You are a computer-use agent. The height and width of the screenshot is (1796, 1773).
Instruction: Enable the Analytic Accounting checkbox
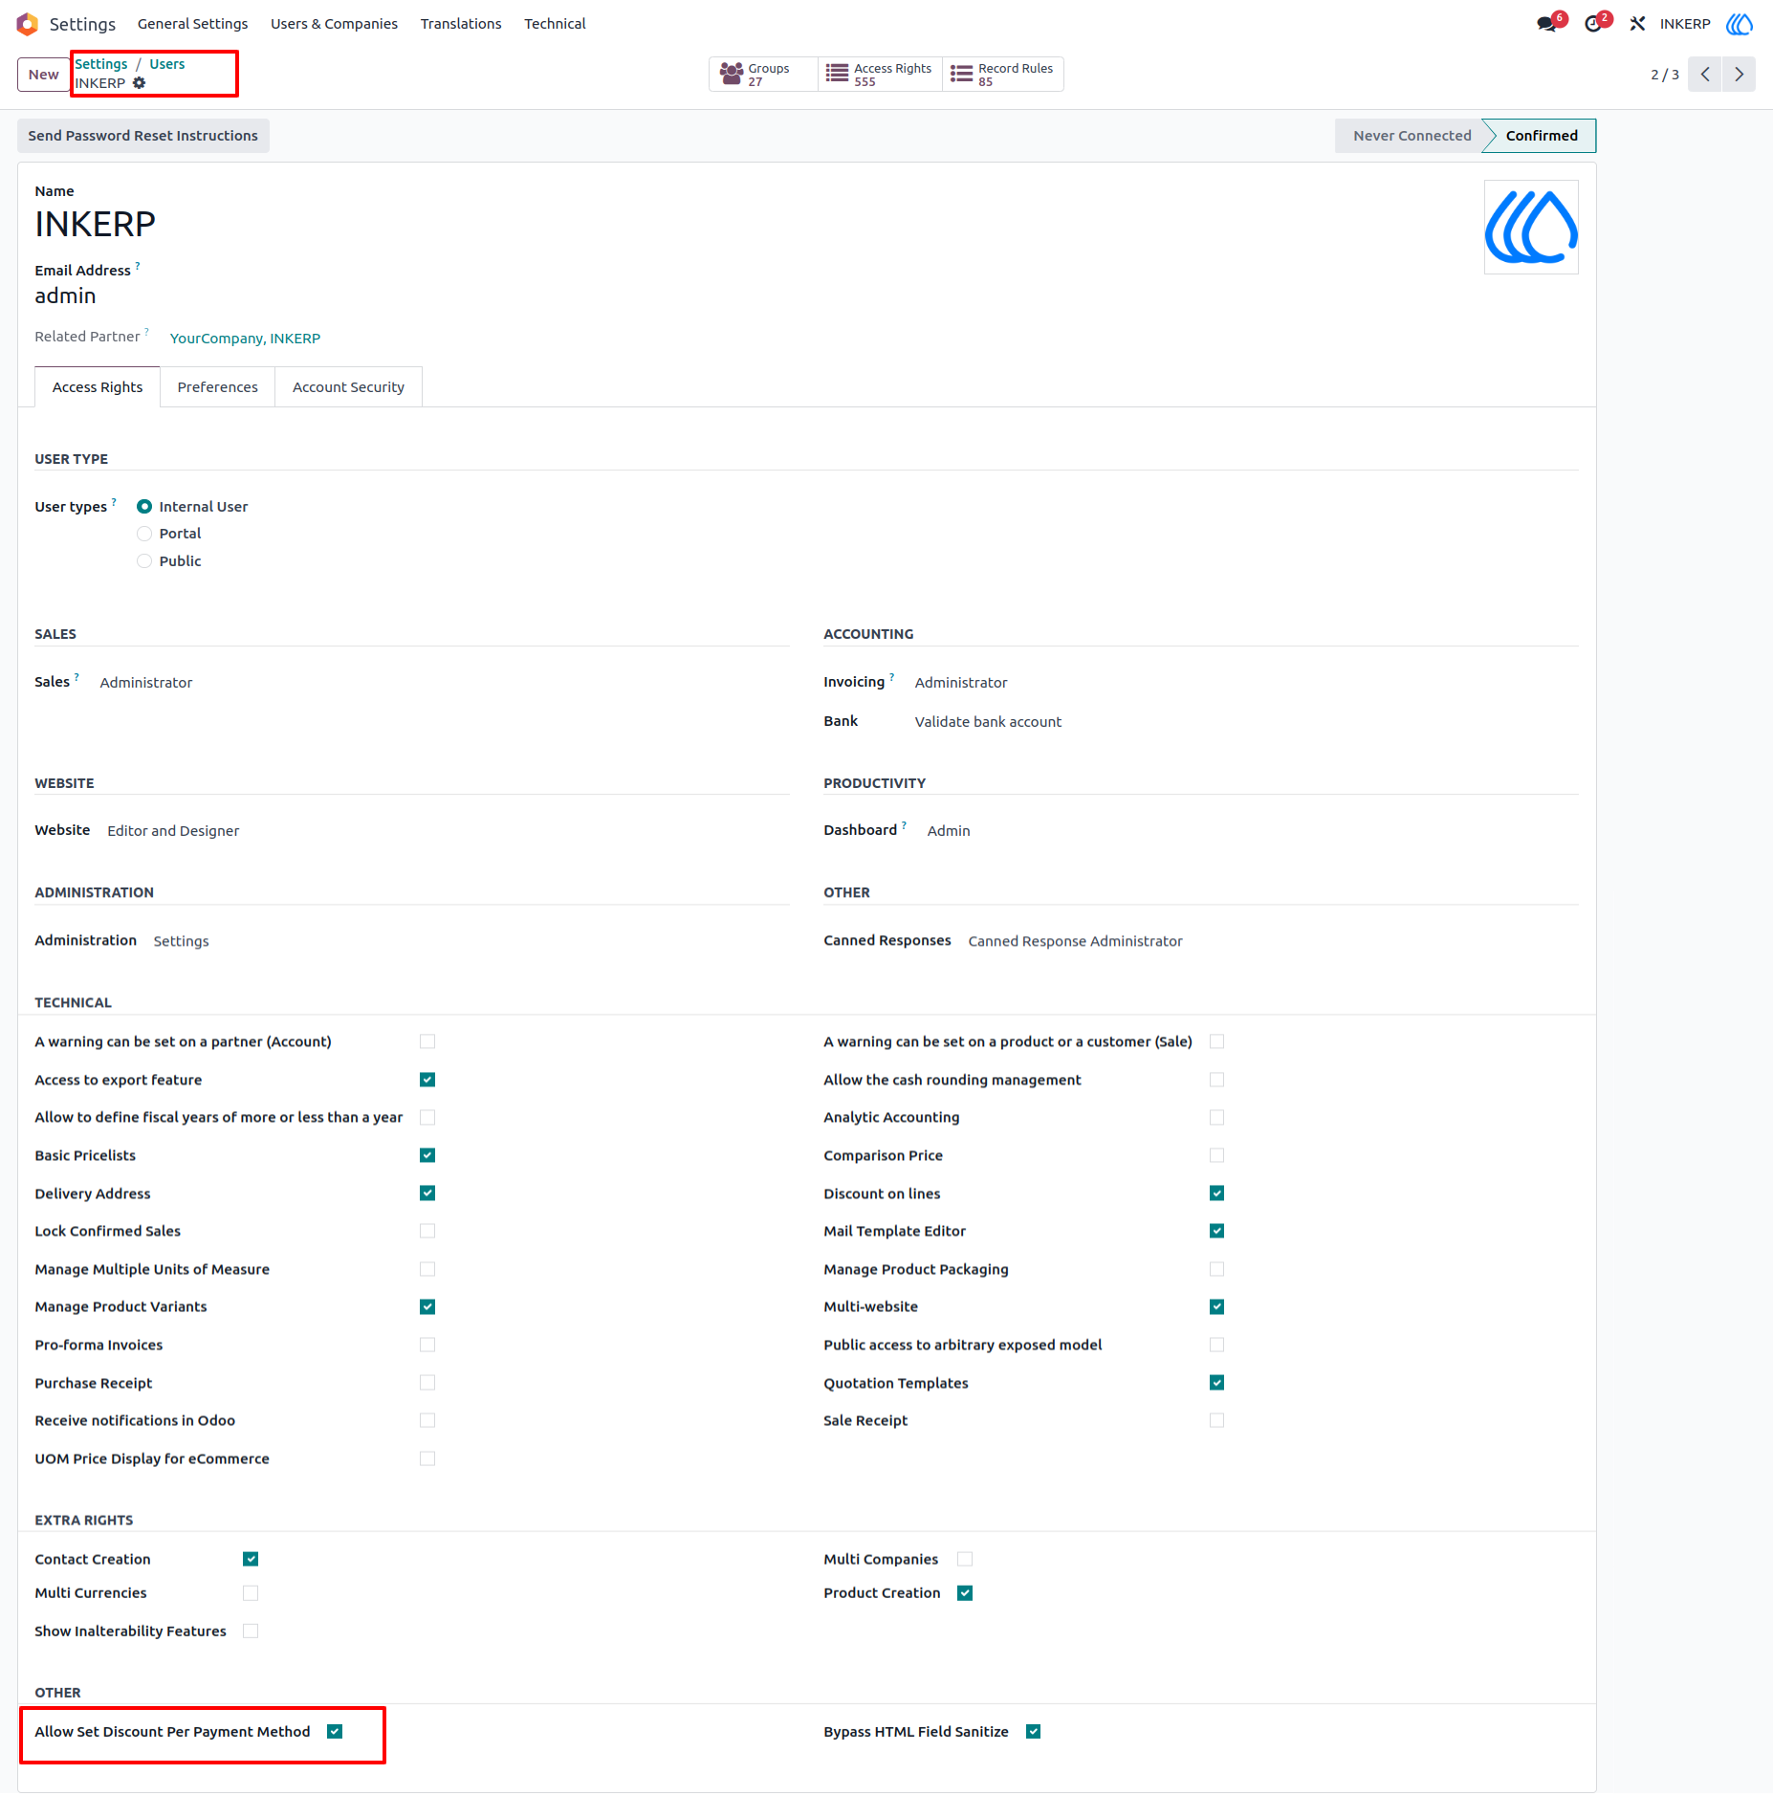coord(1216,1117)
